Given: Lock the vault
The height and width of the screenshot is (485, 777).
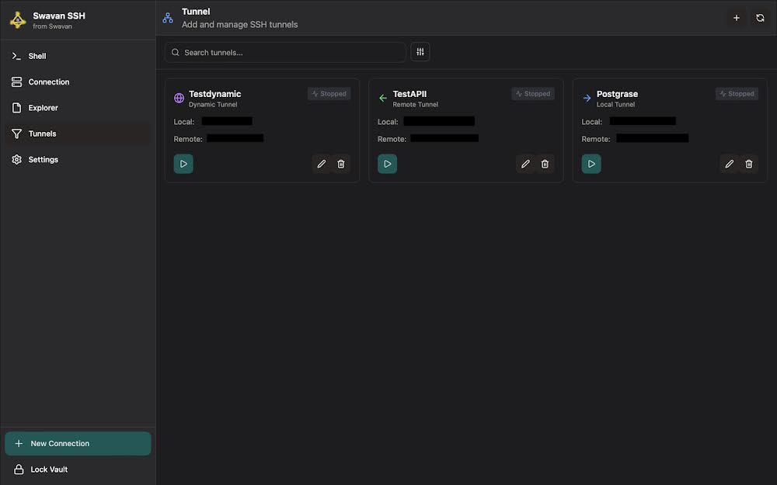Looking at the screenshot, I should tap(48, 469).
